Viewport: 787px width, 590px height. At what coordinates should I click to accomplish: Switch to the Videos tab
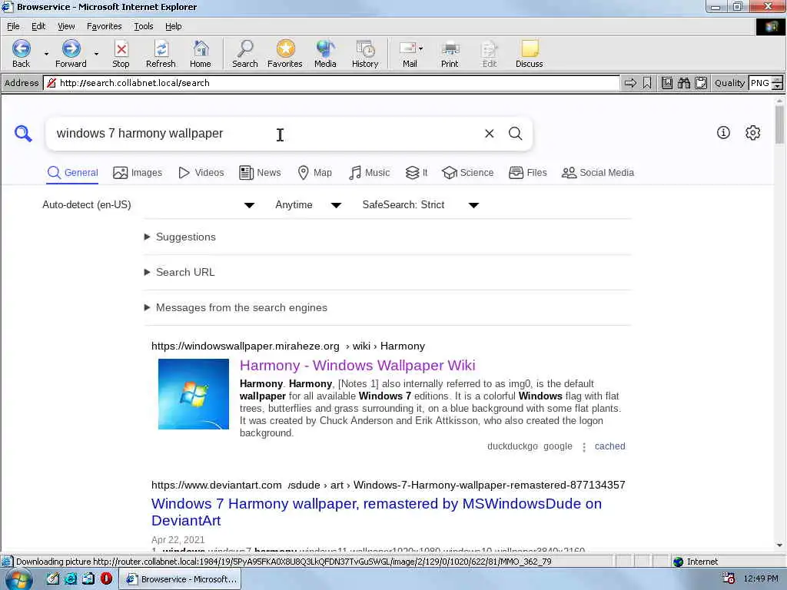pos(201,173)
